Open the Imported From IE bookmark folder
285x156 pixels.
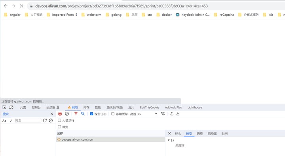(62, 15)
